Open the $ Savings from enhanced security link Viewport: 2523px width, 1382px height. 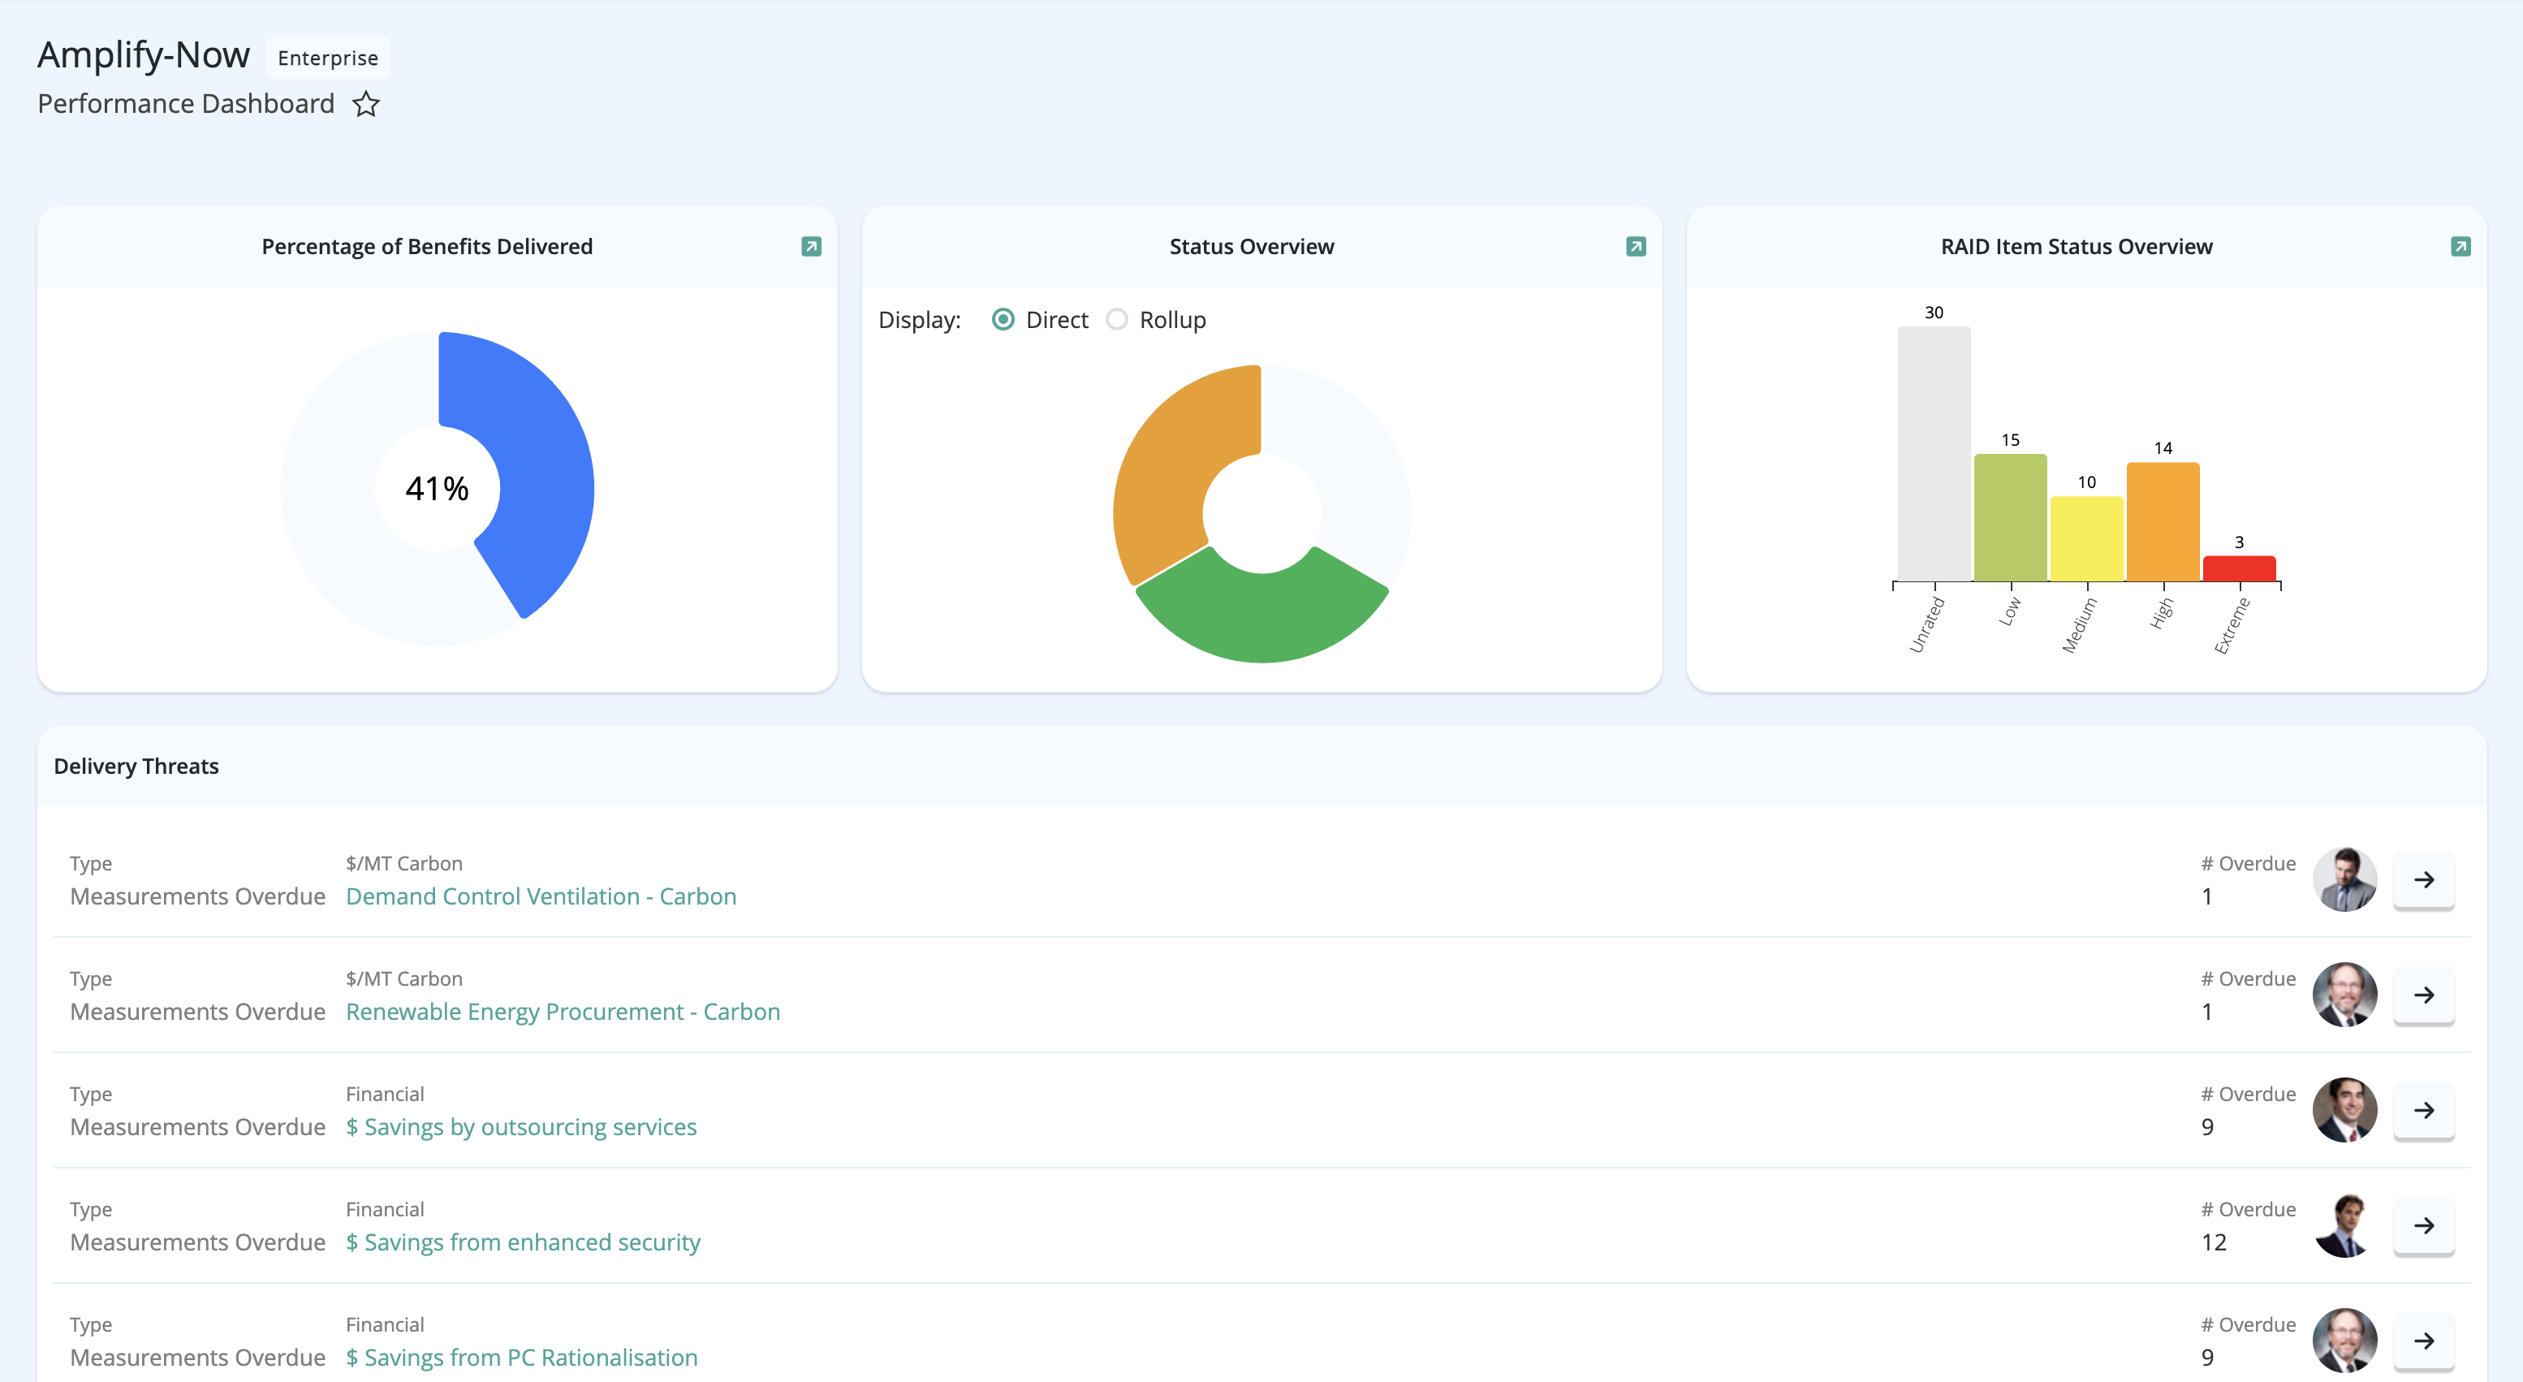pos(522,1242)
